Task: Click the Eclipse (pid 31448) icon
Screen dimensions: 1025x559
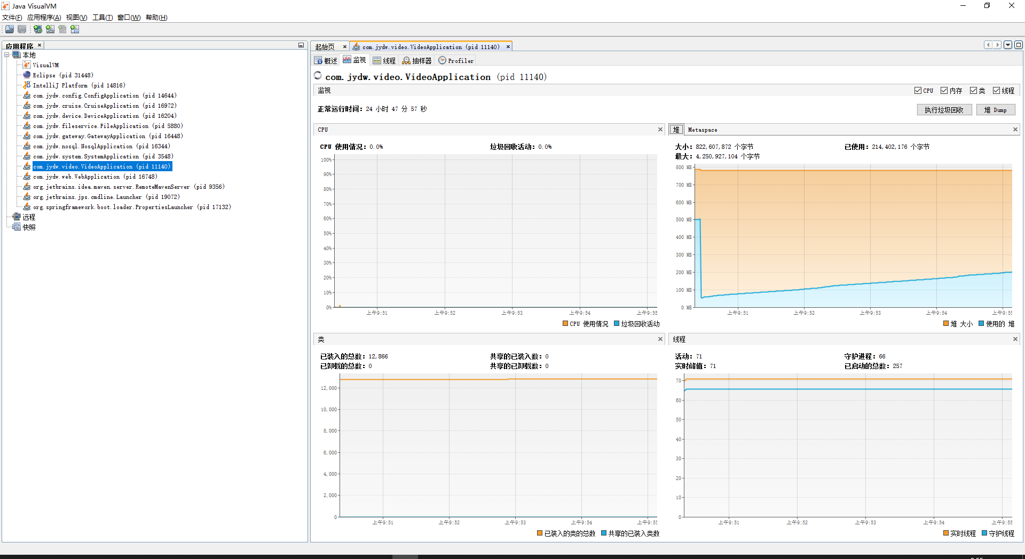Action: 27,75
